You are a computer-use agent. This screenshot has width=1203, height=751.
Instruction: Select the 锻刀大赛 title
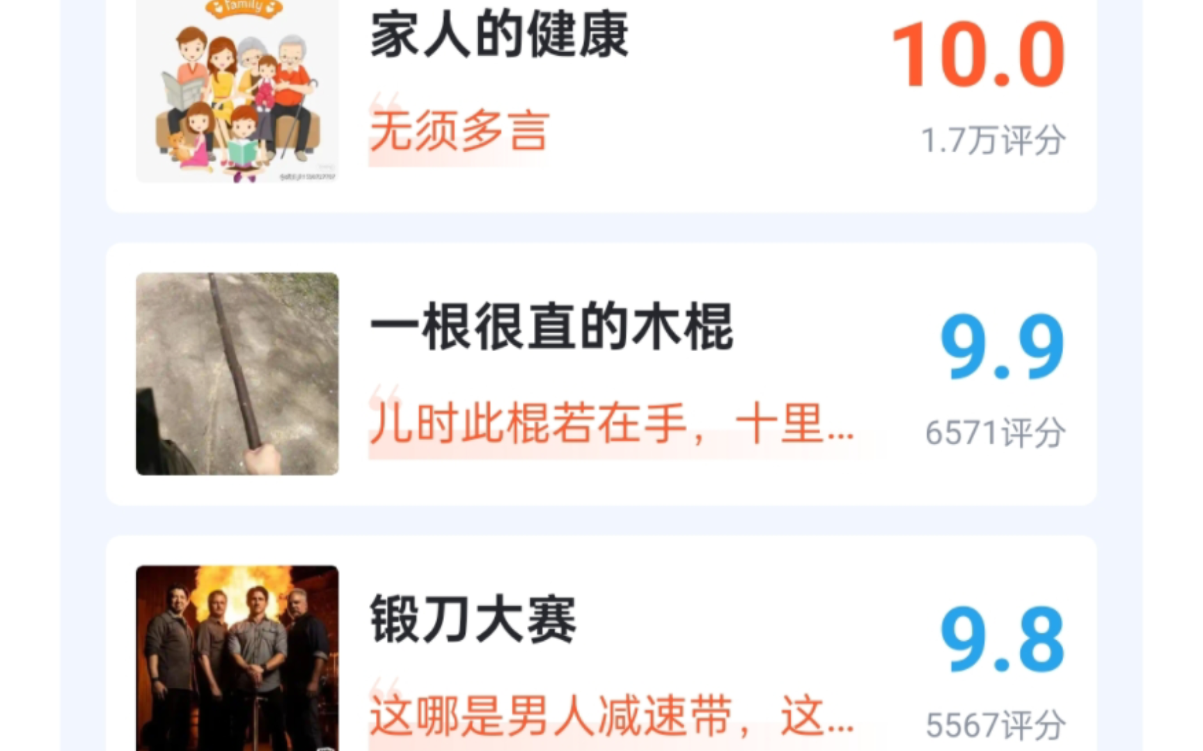pos(473,619)
